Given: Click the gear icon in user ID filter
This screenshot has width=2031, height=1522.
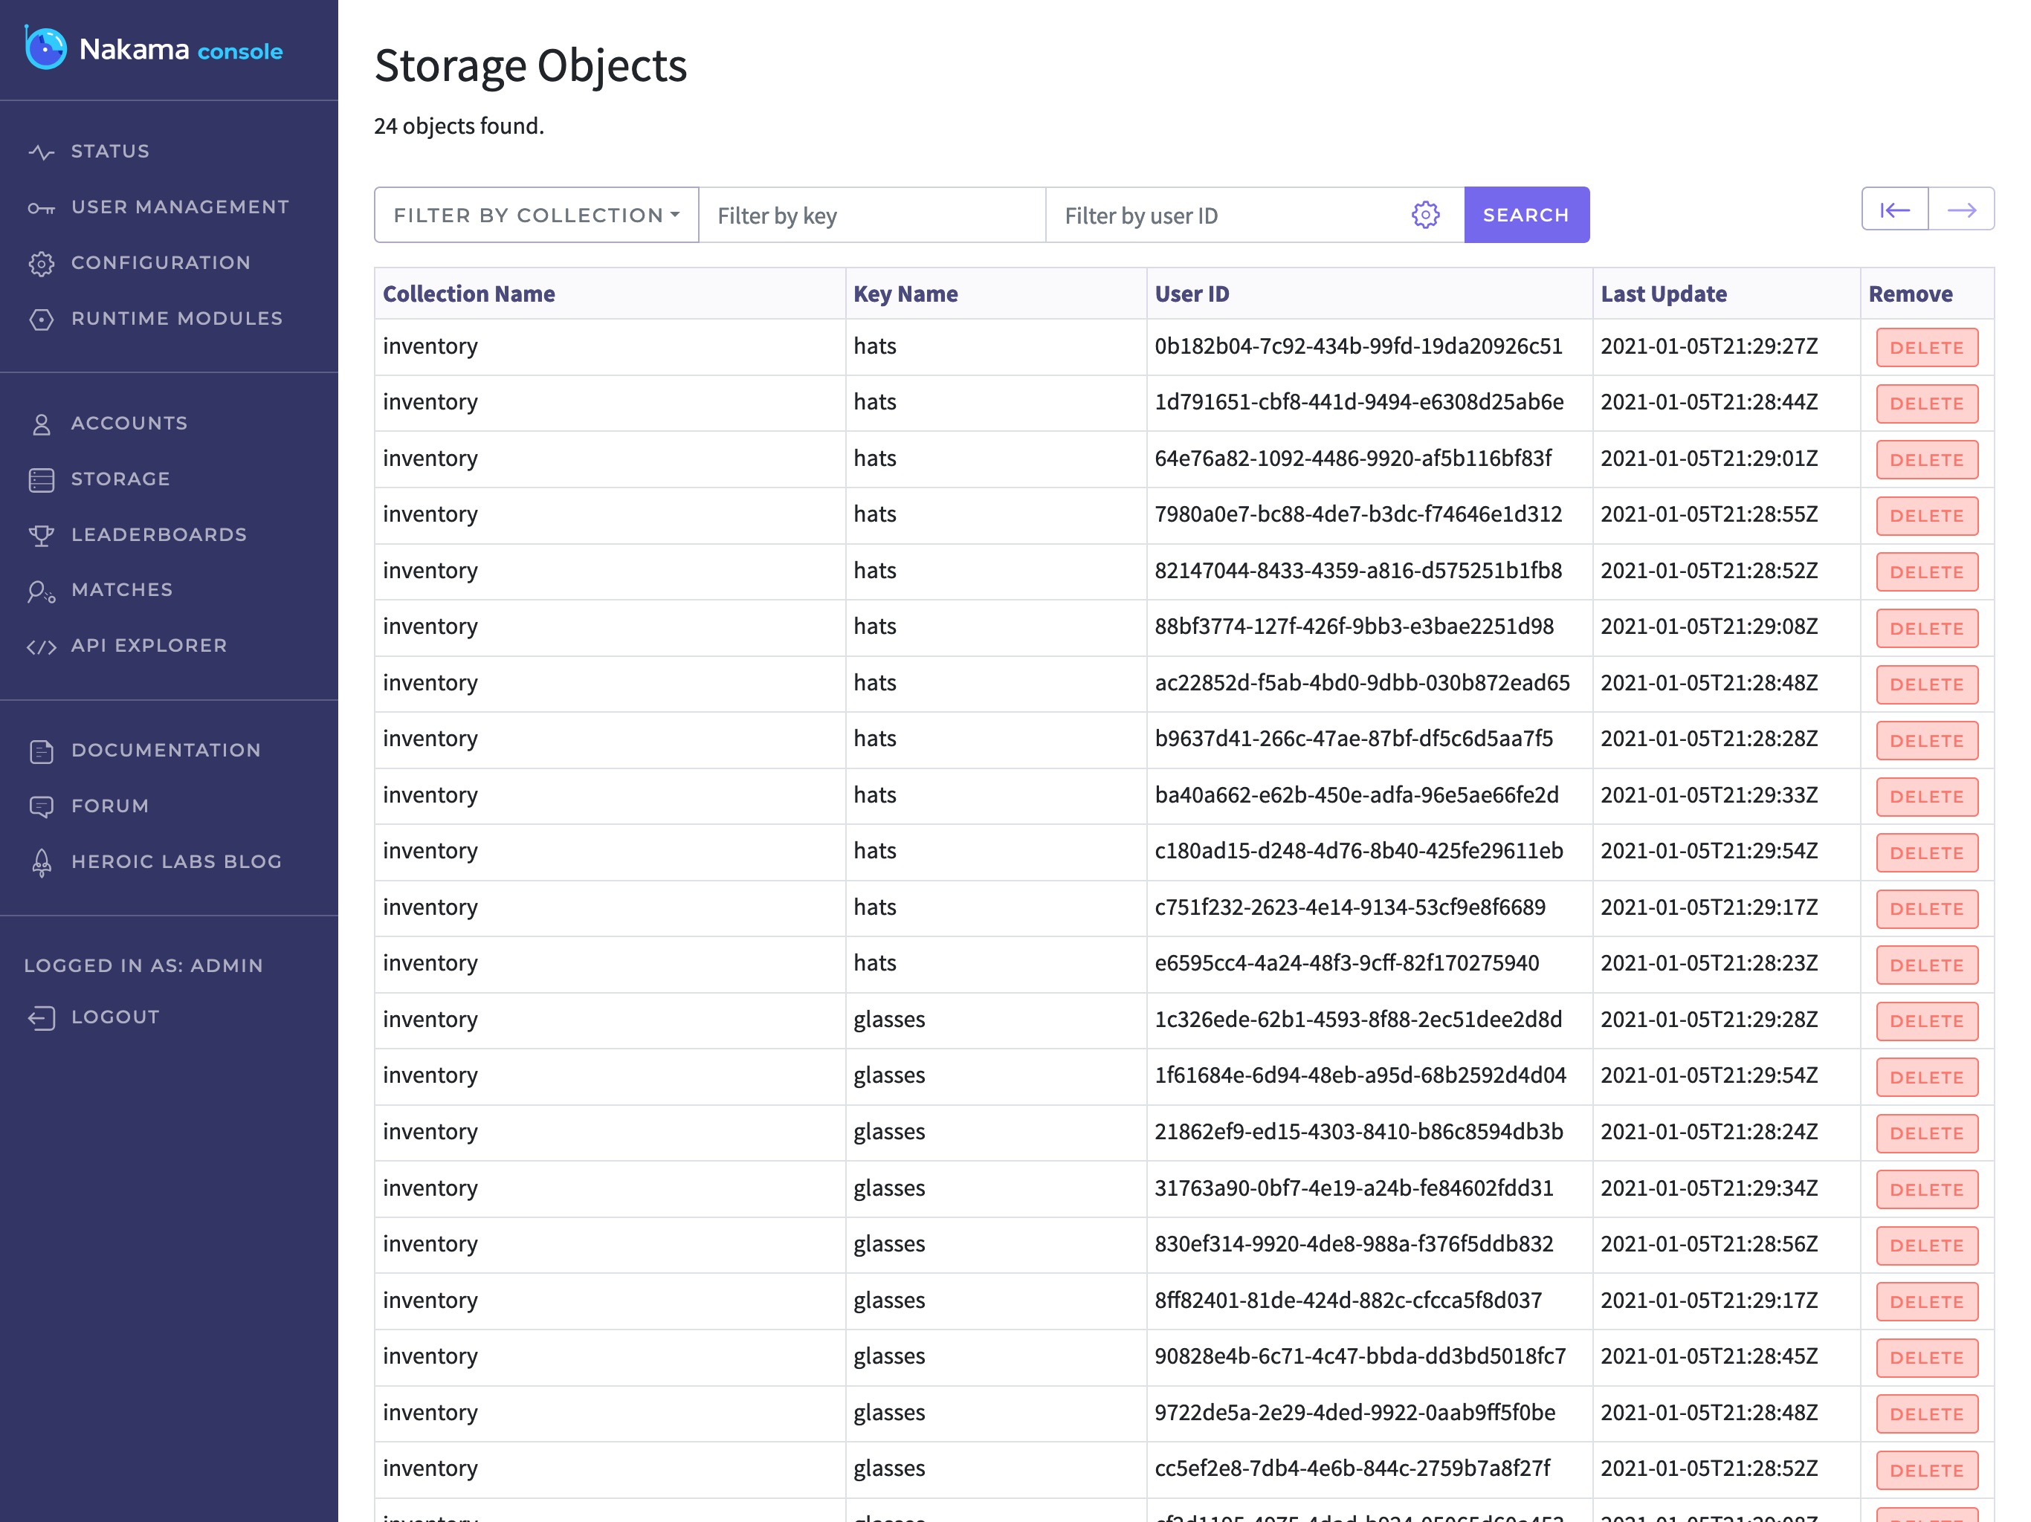Looking at the screenshot, I should (1425, 215).
